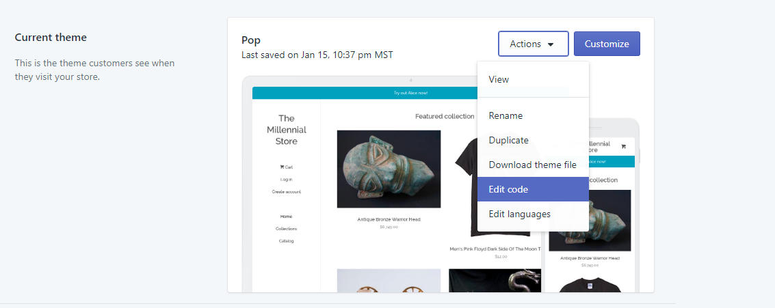Image resolution: width=775 pixels, height=308 pixels.
Task: Click the Pop theme name heading
Action: pos(251,40)
